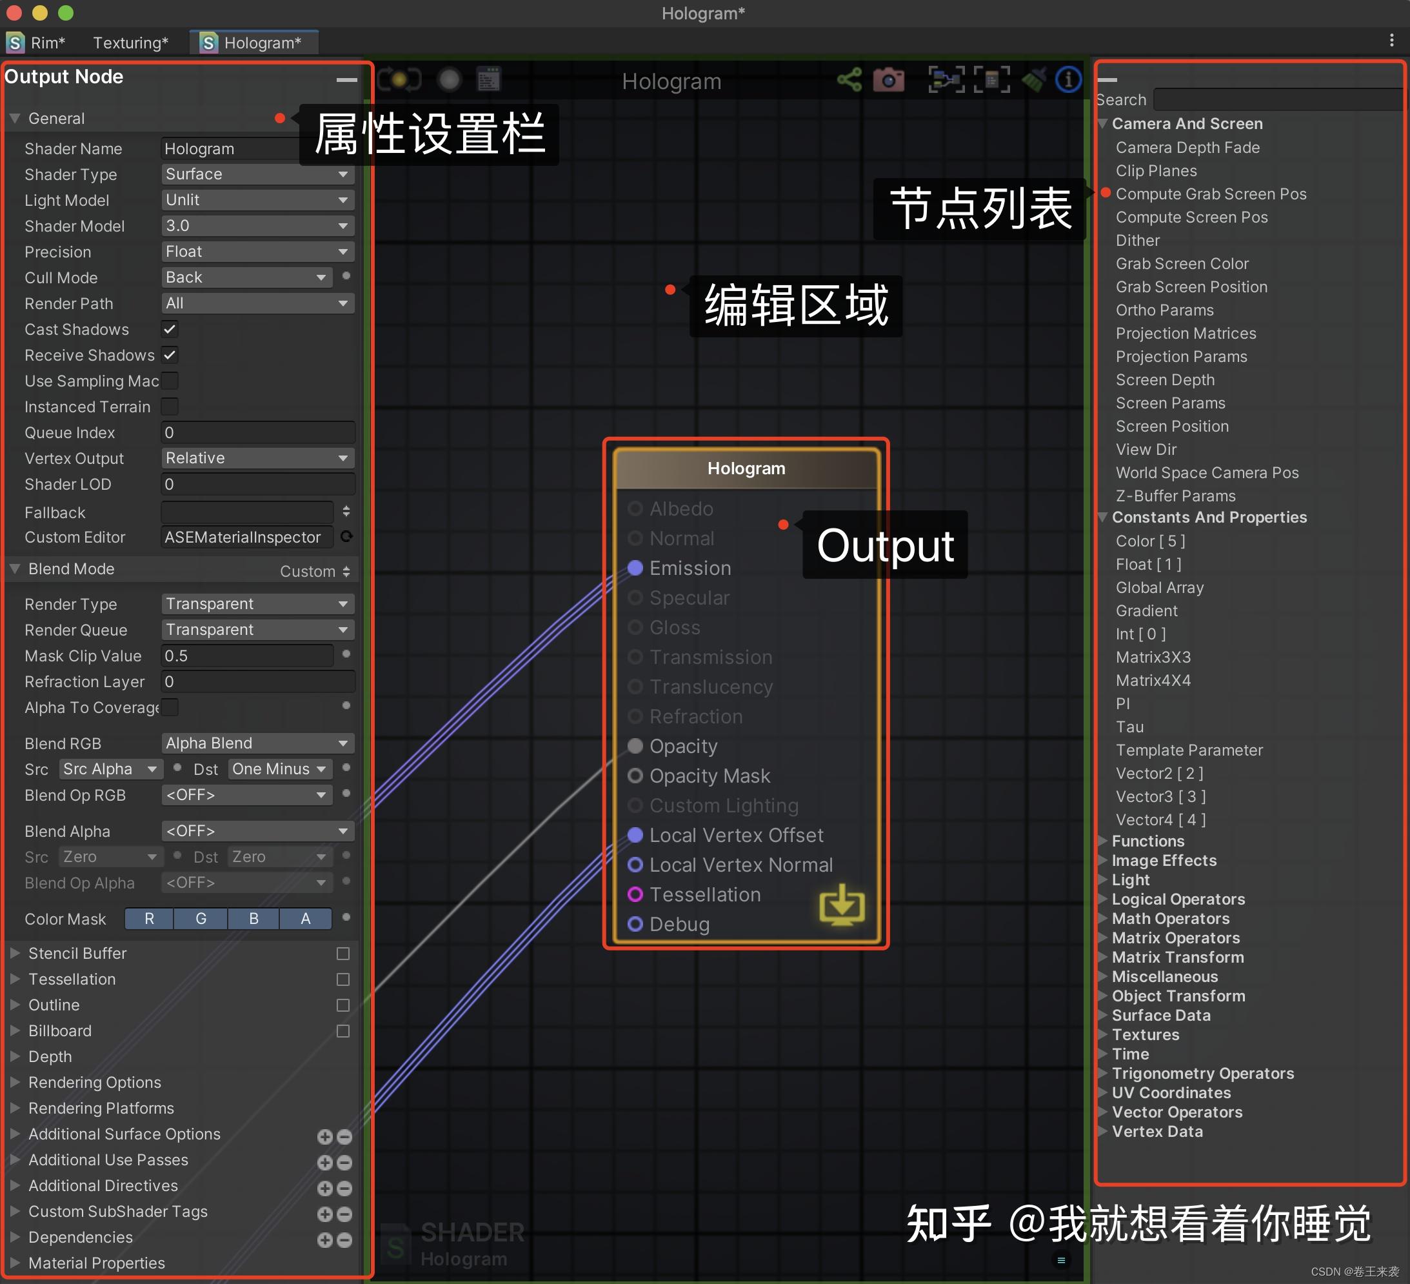Disable the Receive Shadows checkbox
The image size is (1410, 1284).
click(x=170, y=355)
